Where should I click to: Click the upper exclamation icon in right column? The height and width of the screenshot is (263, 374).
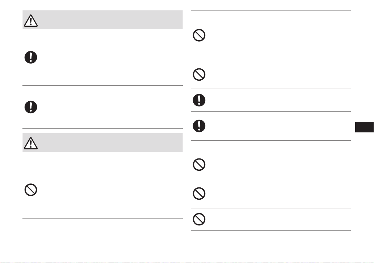(199, 100)
